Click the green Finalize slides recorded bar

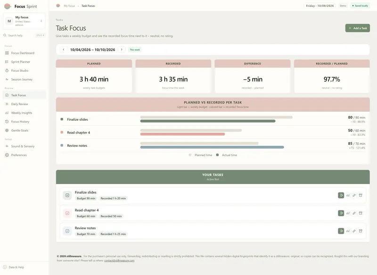click(x=208, y=121)
